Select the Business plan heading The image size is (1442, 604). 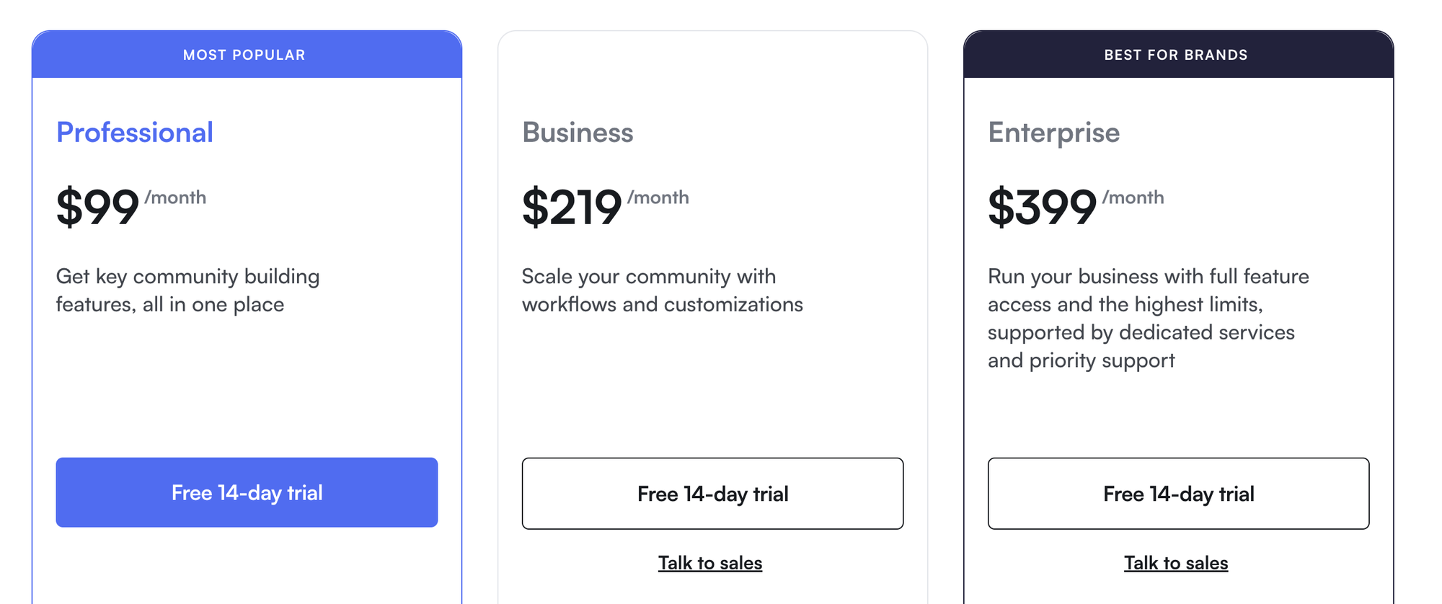click(x=578, y=132)
